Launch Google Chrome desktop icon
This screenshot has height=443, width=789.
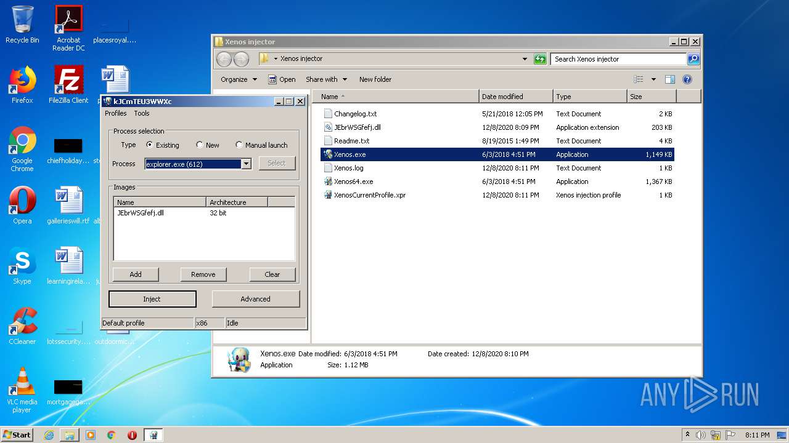(22, 149)
